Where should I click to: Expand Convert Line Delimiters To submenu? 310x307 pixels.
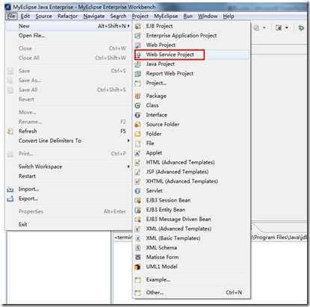[128, 140]
